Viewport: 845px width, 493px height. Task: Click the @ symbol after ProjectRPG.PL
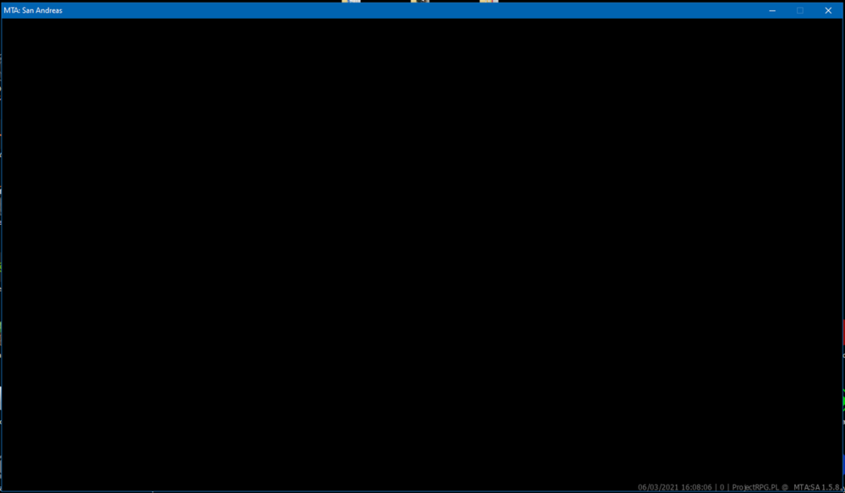pos(785,487)
